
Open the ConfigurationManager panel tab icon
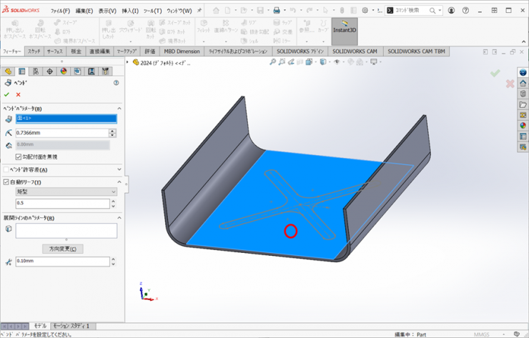coord(36,71)
